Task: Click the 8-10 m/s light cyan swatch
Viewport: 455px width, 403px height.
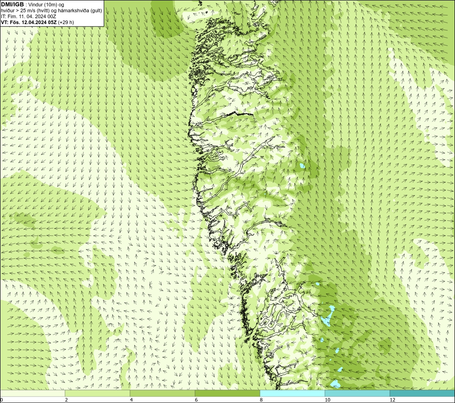Action: click(293, 393)
